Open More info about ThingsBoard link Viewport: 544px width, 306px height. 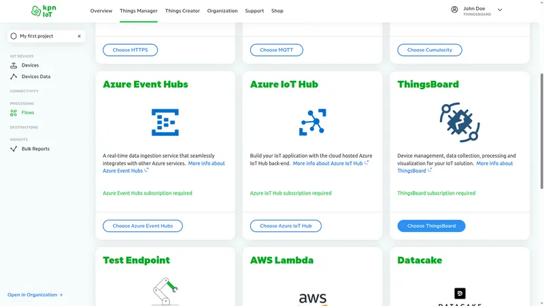pyautogui.click(x=455, y=167)
